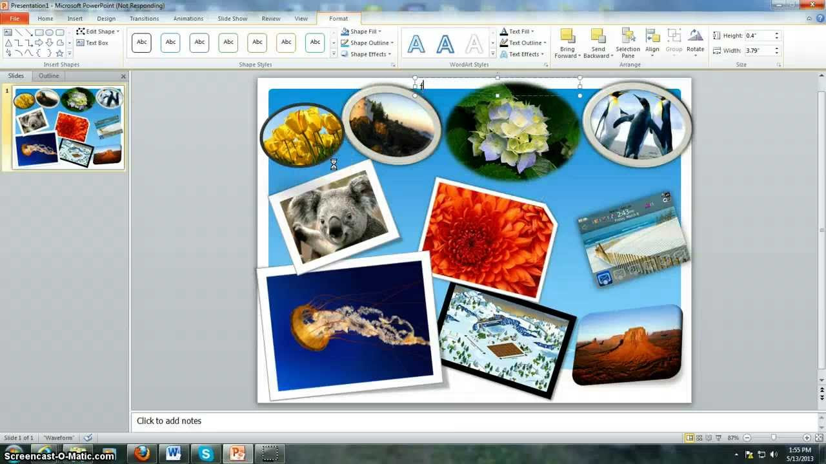Switch to the Transitions ribbon tab
Screen dimensions: 826x464
pyautogui.click(x=144, y=19)
